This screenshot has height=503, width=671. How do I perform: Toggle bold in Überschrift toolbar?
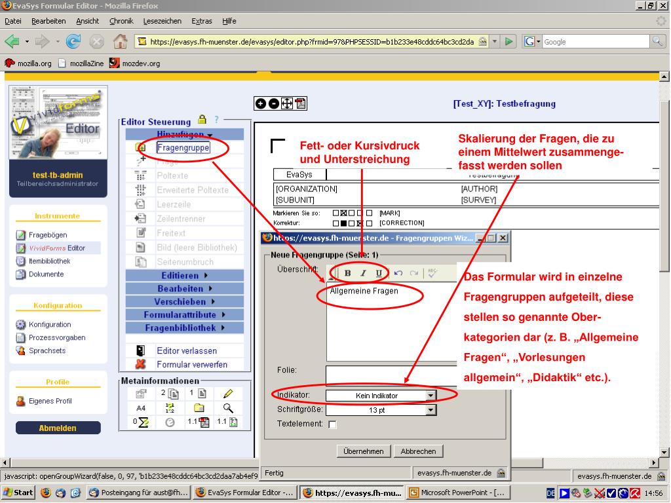(347, 273)
